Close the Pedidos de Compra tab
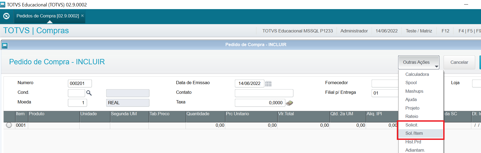481x153 pixels. pos(83,16)
